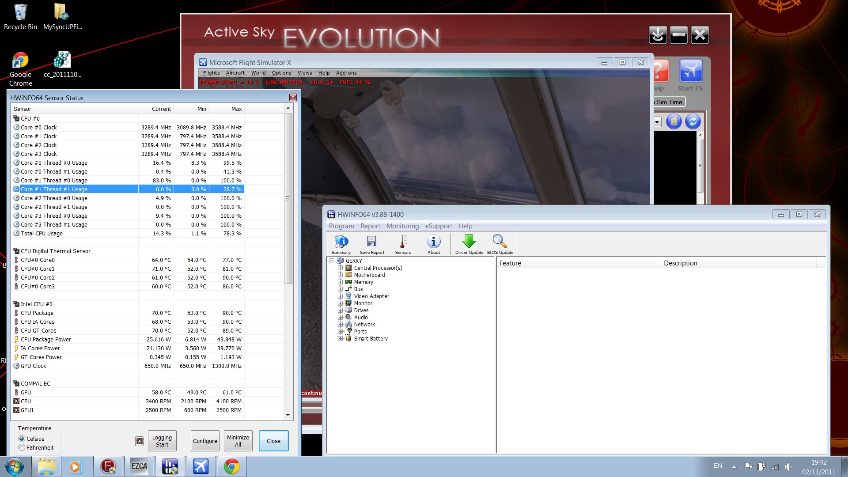The width and height of the screenshot is (848, 477).
Task: Click the blue refresh icon in Active Sky
Action: 693,121
